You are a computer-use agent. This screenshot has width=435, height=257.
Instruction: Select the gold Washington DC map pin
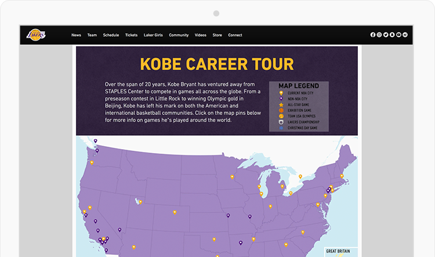(318, 205)
